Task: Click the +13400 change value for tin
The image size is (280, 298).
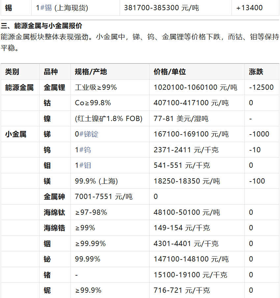Action: pyautogui.click(x=249, y=8)
